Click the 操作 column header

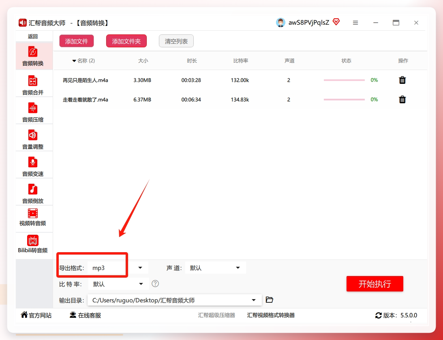[403, 61]
